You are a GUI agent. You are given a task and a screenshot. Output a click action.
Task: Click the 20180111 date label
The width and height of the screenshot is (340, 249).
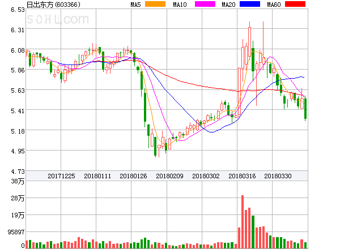97,176
